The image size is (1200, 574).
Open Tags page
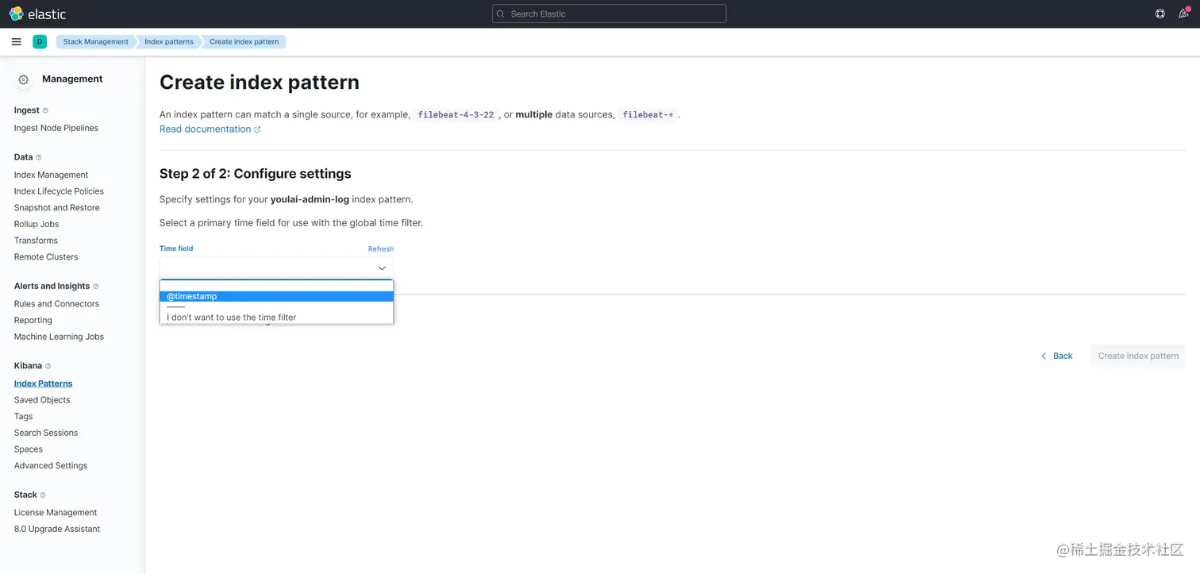24,416
